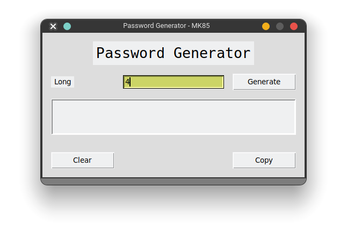
Task: Click the Password Generator heading
Action: pyautogui.click(x=173, y=53)
